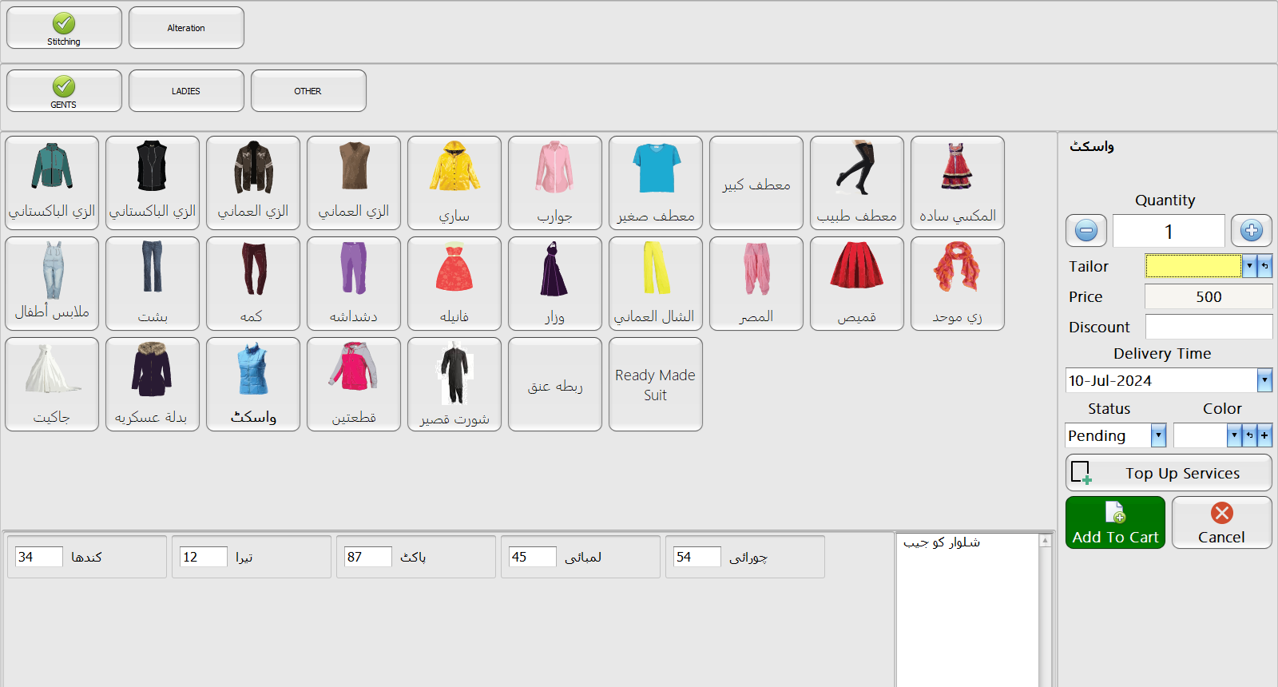Select the white wedding dress جاكيت item
Image resolution: width=1278 pixels, height=687 pixels.
tap(51, 384)
